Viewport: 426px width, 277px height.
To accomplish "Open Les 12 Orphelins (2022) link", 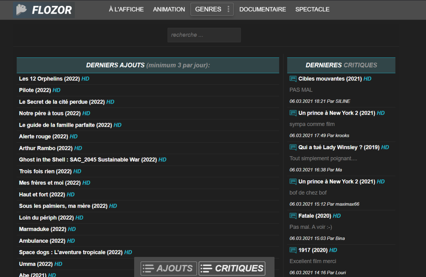I will click(54, 79).
